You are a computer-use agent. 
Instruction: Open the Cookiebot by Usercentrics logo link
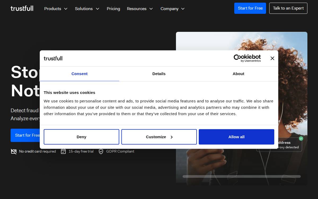[247, 58]
